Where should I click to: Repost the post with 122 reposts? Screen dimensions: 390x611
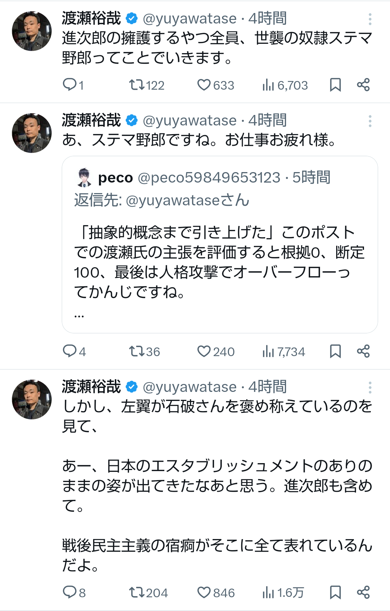pyautogui.click(x=137, y=85)
